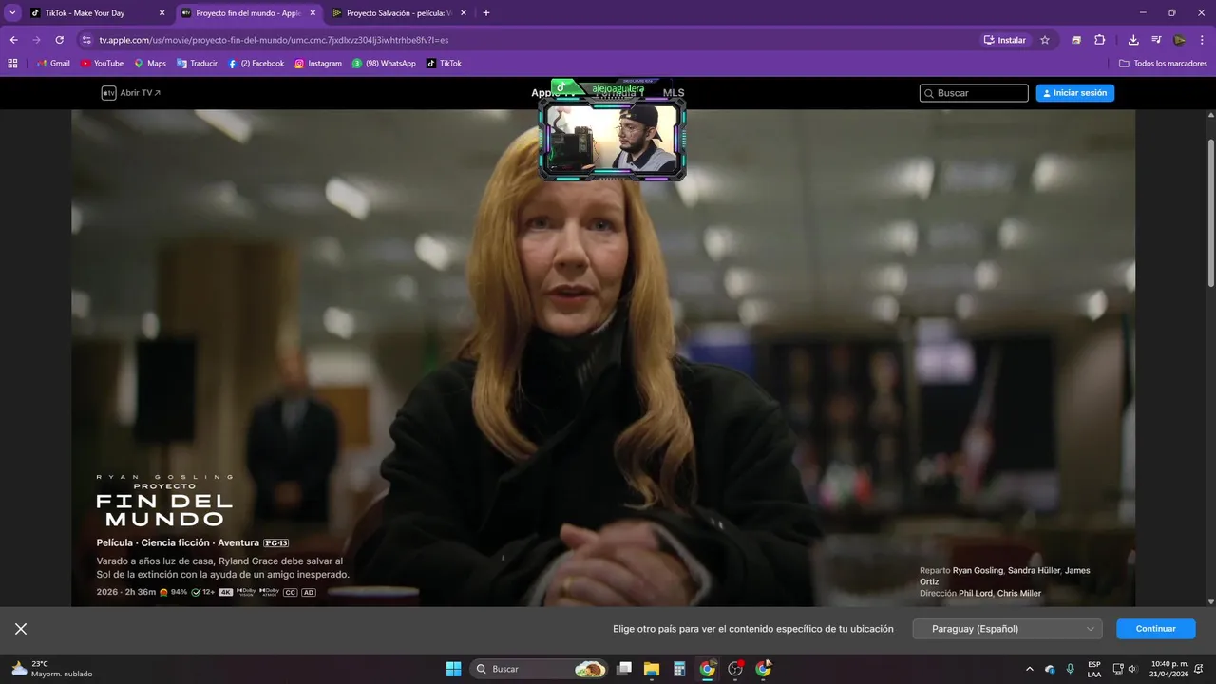The image size is (1216, 684).
Task: Open the Traducir bookmark
Action: click(197, 64)
